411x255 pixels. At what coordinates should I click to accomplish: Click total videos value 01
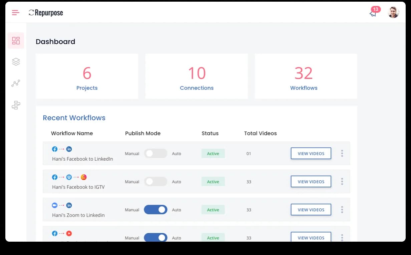pyautogui.click(x=249, y=154)
